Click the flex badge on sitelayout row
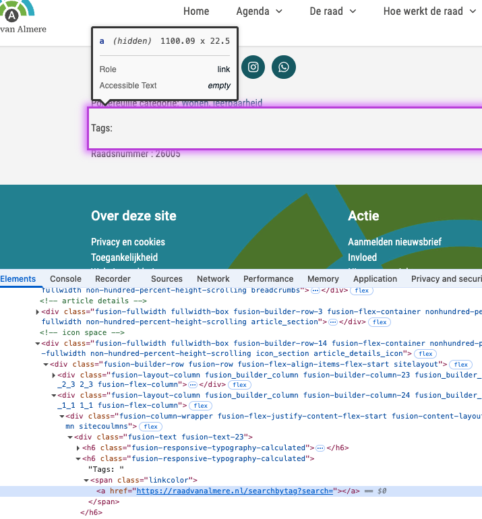The width and height of the screenshot is (482, 519). pyautogui.click(x=461, y=365)
